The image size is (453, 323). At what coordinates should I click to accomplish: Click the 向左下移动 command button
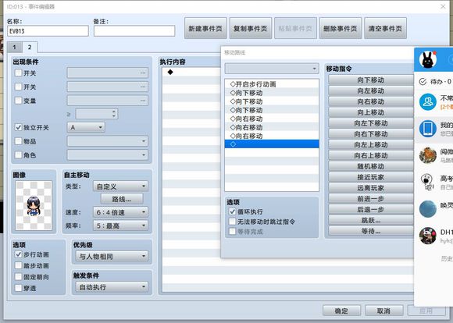371,123
